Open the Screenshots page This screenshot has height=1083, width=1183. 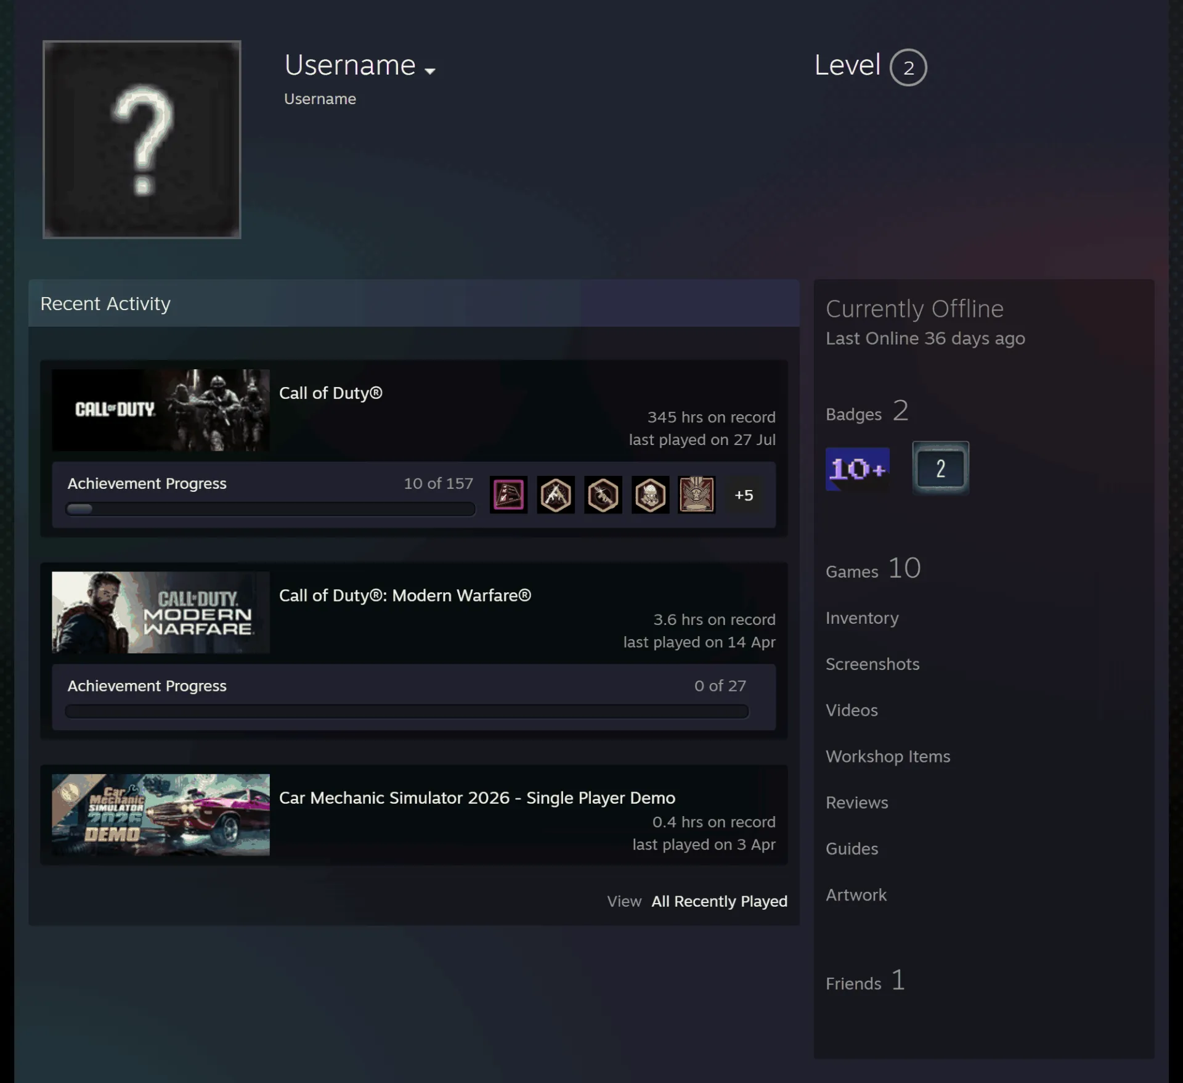pyautogui.click(x=872, y=664)
